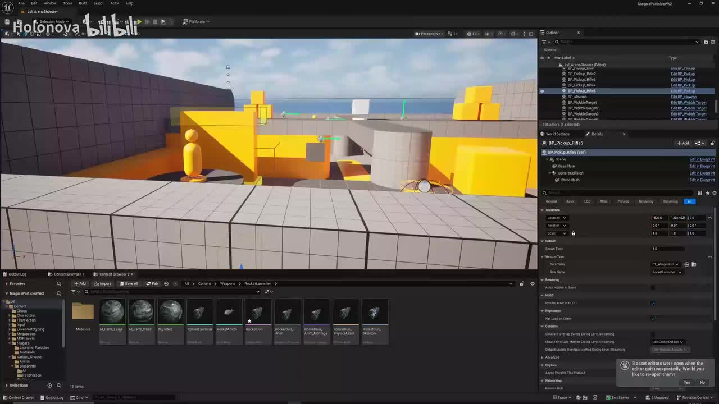Expand the Favorites section
This screenshot has height=404, width=719.
[x=7, y=284]
